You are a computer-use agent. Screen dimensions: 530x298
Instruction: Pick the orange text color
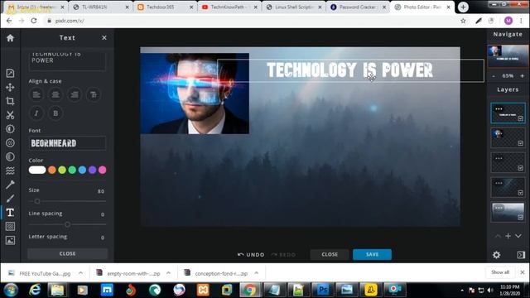point(51,170)
